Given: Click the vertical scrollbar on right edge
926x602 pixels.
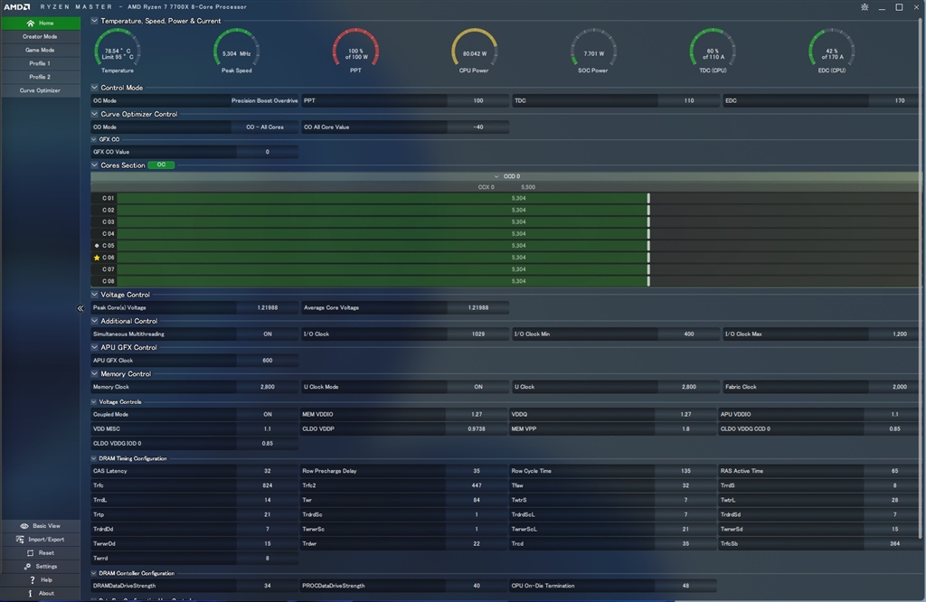Looking at the screenshot, I should [x=920, y=277].
